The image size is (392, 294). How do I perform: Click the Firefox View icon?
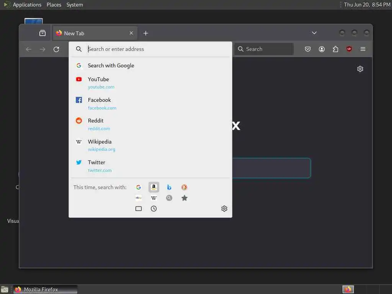pyautogui.click(x=42, y=33)
